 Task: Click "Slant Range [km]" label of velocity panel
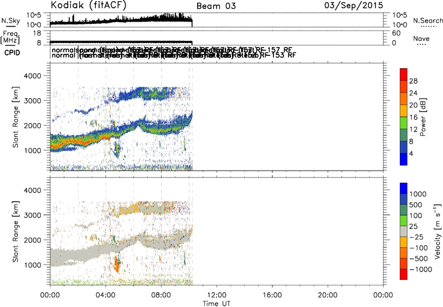pyautogui.click(x=16, y=231)
